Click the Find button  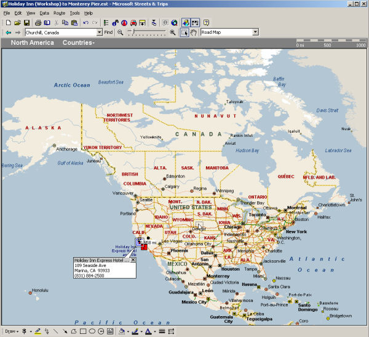[x=108, y=32]
